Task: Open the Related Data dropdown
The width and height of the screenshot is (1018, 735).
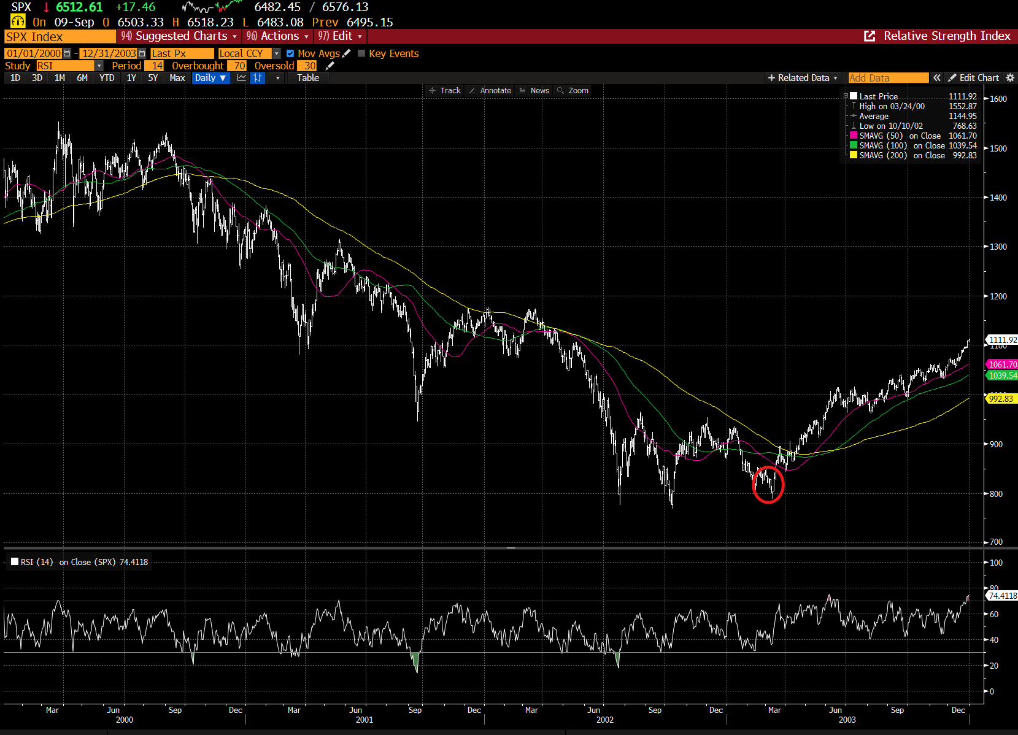Action: click(x=803, y=78)
